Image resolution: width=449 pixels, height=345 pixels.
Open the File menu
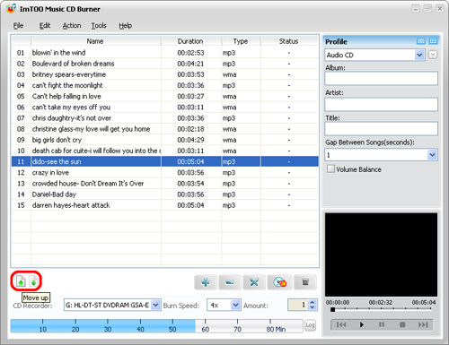[18, 26]
